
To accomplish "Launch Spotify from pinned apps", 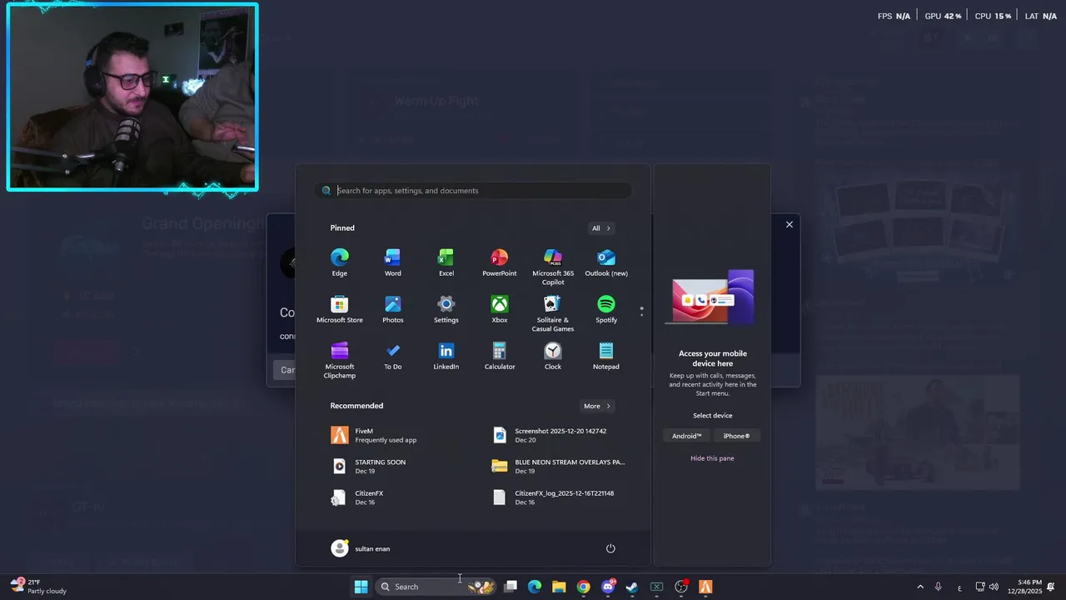I will [x=606, y=309].
